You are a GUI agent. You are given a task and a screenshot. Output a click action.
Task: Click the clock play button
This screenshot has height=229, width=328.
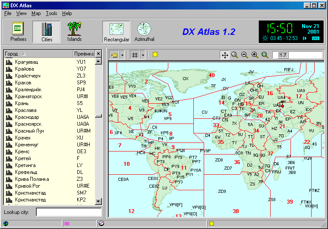pyautogui.click(x=305, y=38)
